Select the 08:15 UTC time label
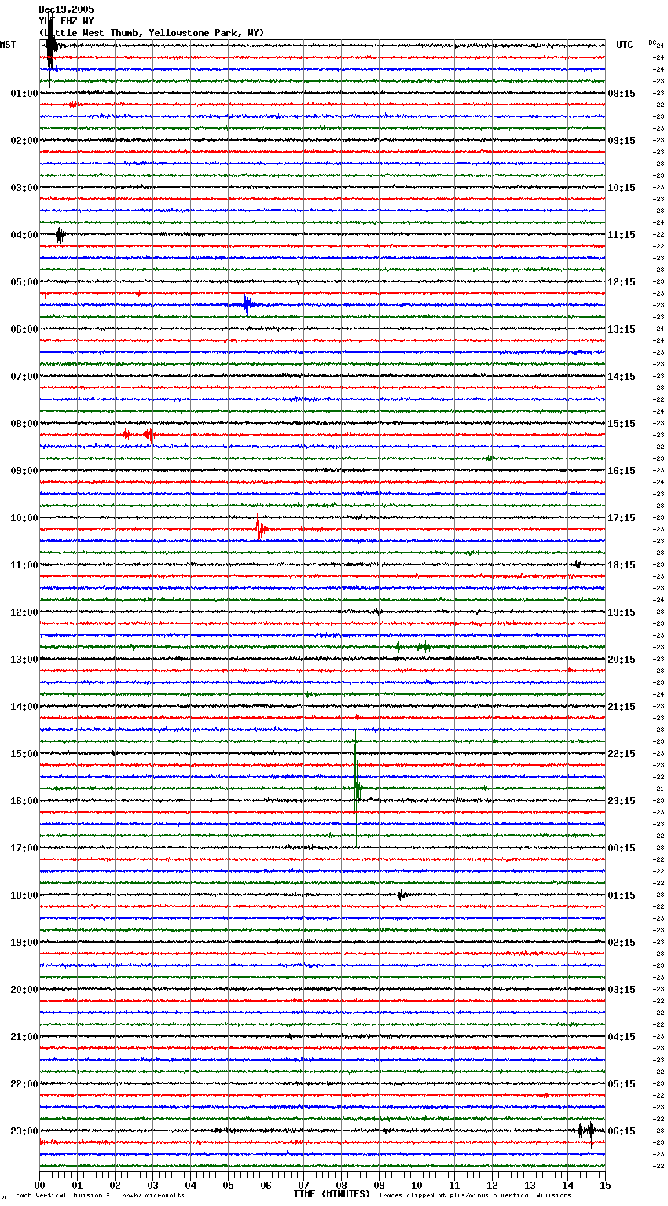Screen dimensions: 668x1206 (622, 94)
